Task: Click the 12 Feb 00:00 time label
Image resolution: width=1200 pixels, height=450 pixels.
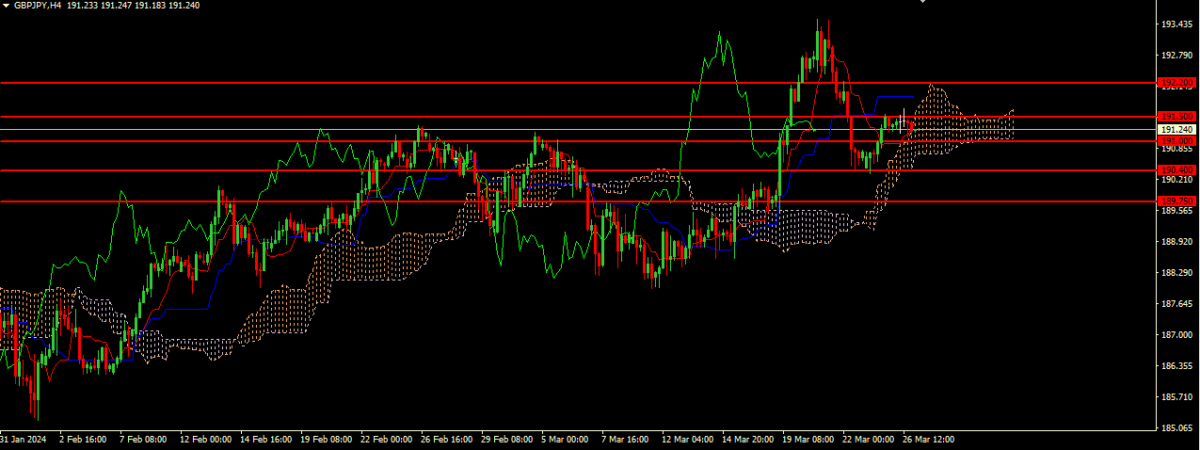Action: point(205,440)
